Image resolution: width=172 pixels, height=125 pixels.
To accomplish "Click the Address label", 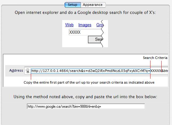I will 16,70.
